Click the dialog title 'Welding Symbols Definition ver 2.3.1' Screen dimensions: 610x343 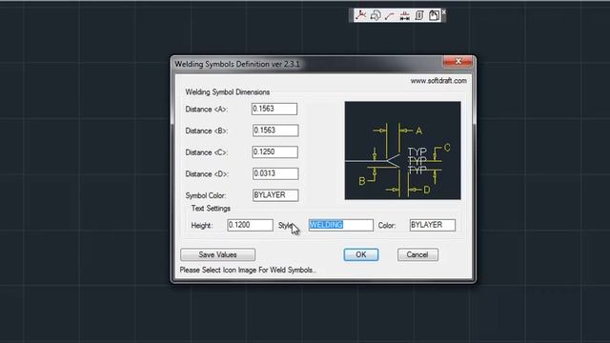click(x=237, y=64)
